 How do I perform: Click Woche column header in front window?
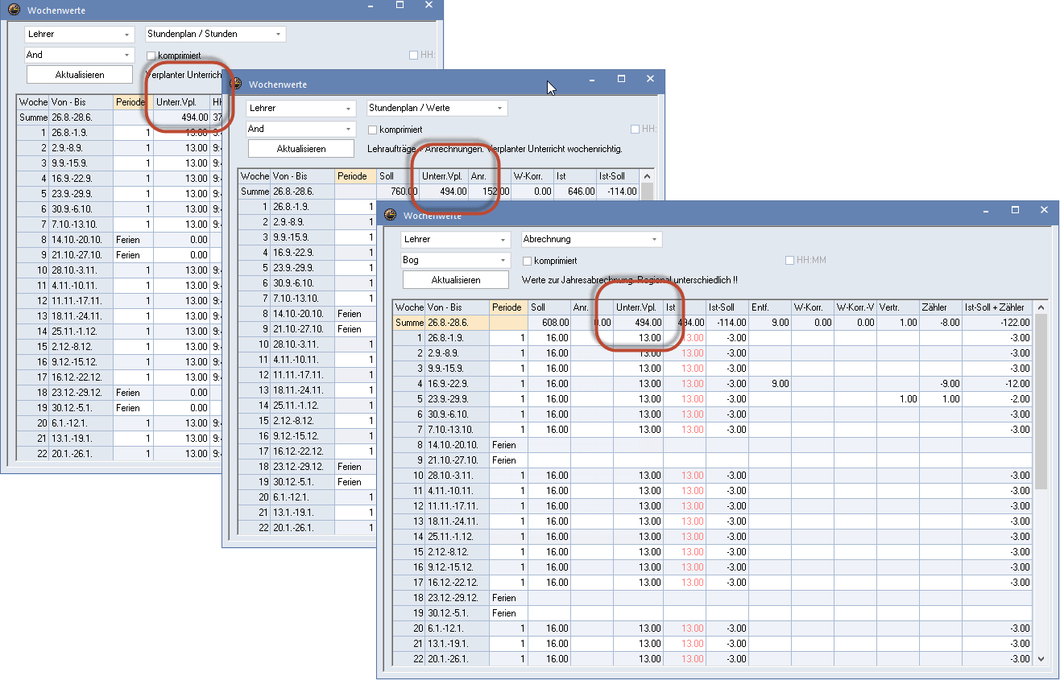click(x=409, y=307)
